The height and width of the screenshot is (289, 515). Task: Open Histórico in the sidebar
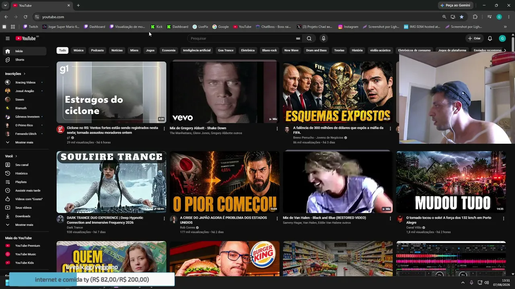coord(25,173)
